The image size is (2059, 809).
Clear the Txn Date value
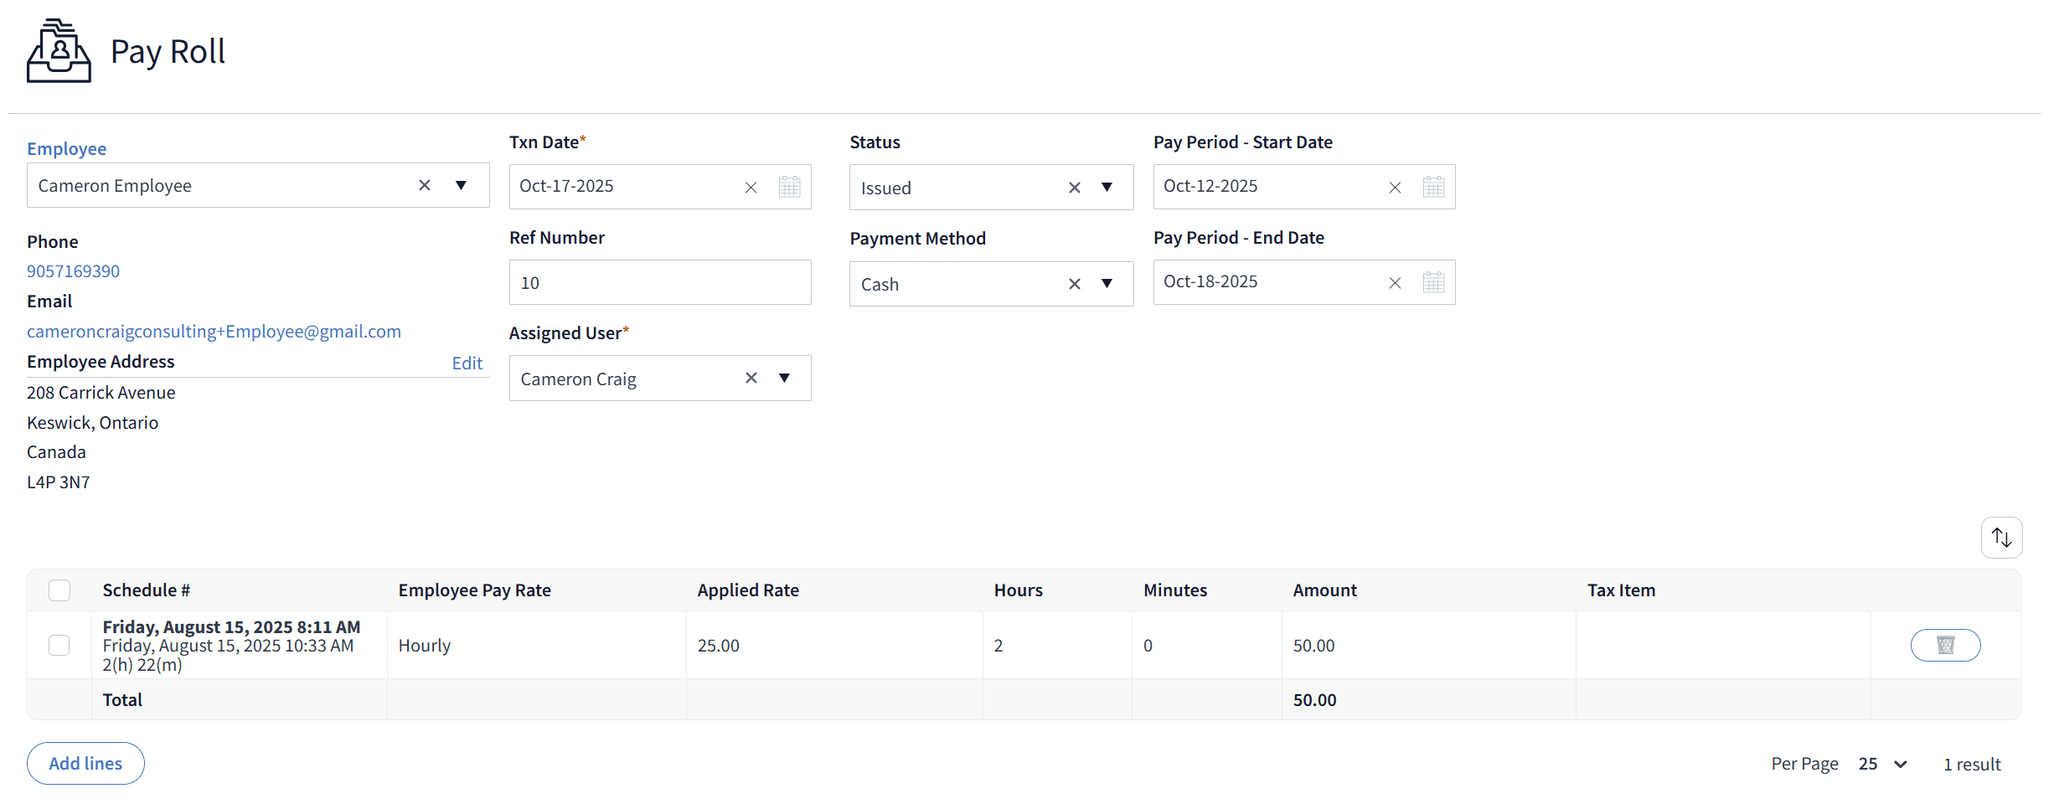[x=751, y=188]
